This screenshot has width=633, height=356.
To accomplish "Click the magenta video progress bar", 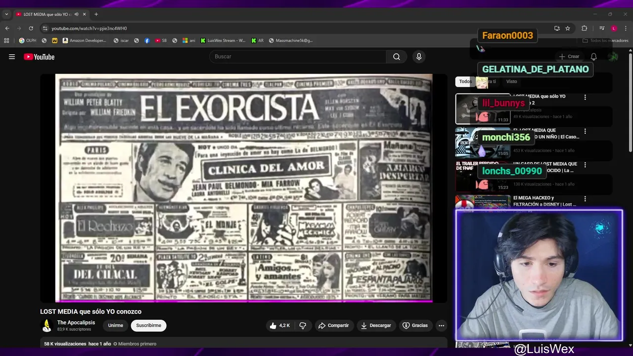I will (x=243, y=301).
